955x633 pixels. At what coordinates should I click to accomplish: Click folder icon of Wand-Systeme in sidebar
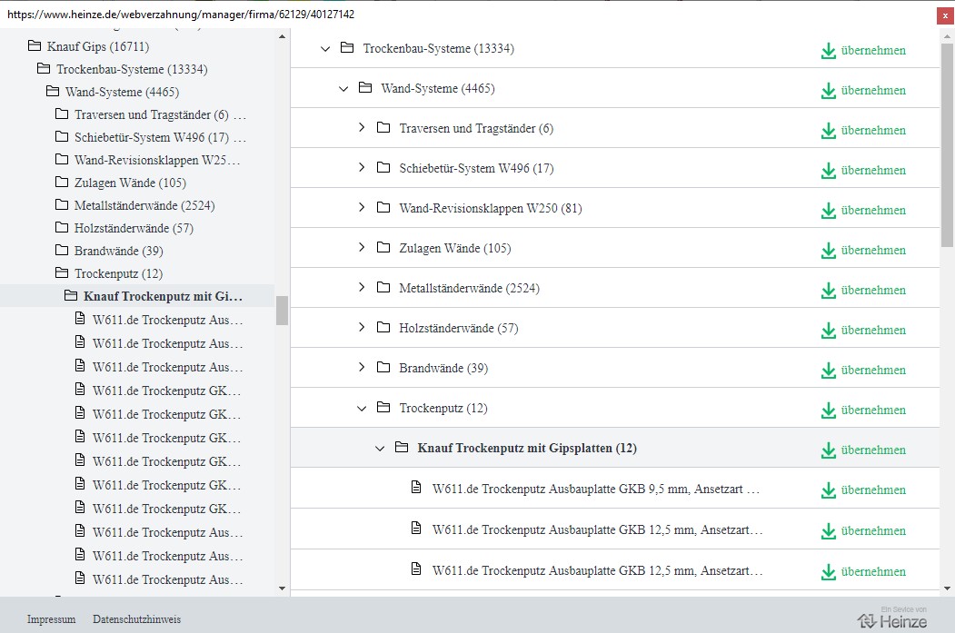[x=53, y=92]
